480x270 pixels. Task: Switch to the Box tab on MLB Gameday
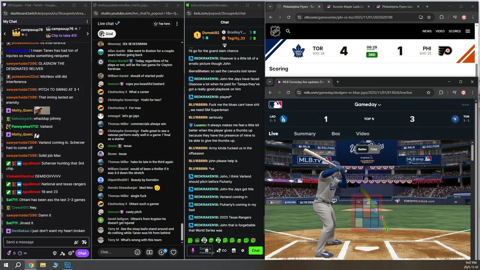[x=336, y=133]
